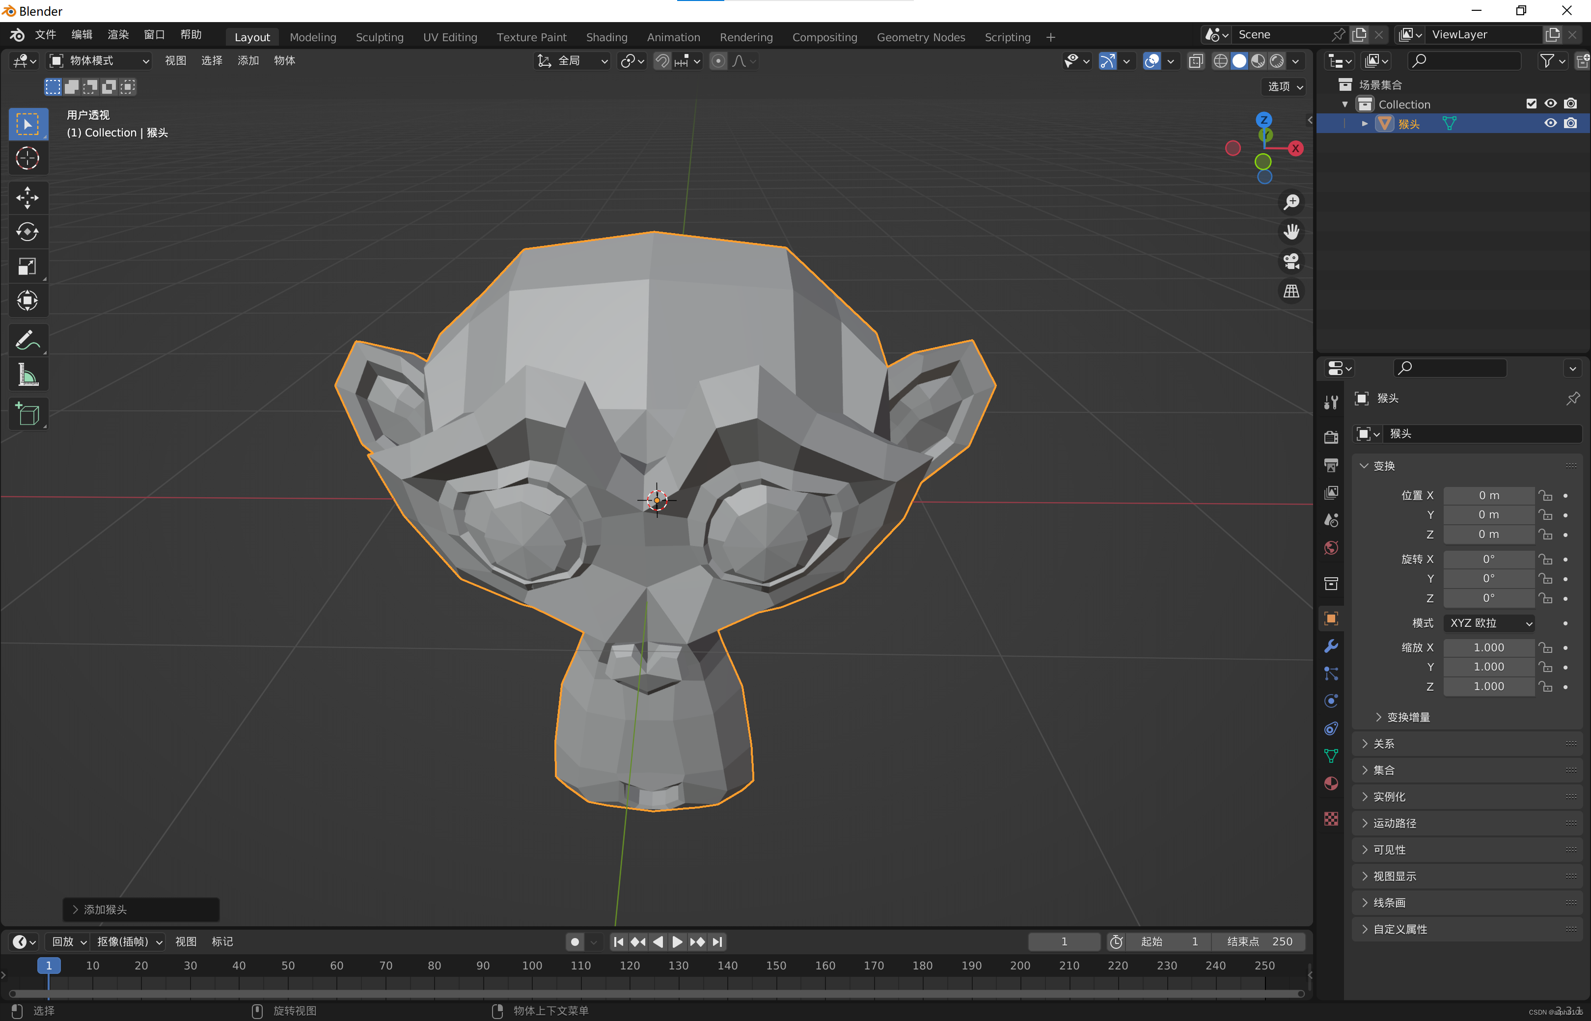Open the View Layer properties tab
Viewport: 1591px width, 1021px height.
click(1331, 493)
